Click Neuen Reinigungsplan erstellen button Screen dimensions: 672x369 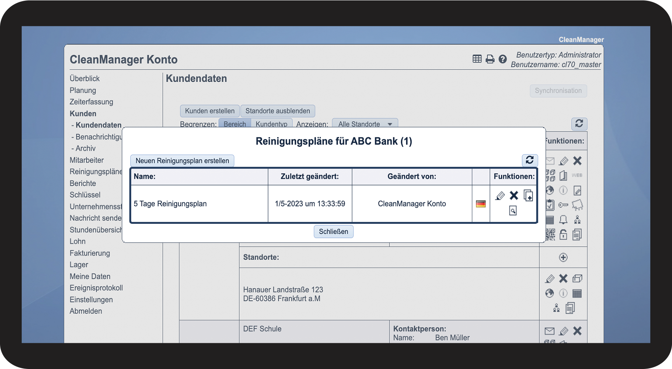click(182, 161)
